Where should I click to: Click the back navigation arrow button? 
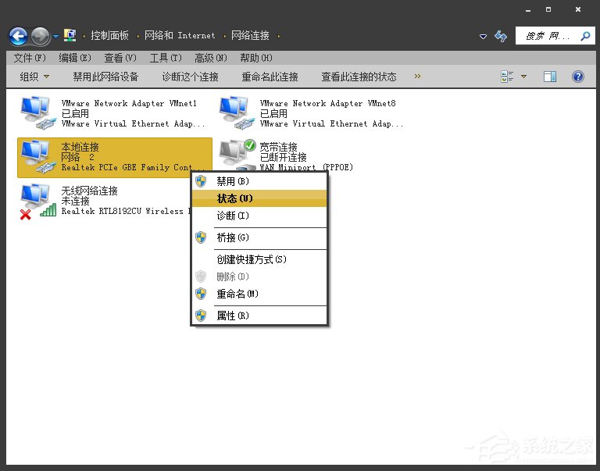tap(18, 36)
